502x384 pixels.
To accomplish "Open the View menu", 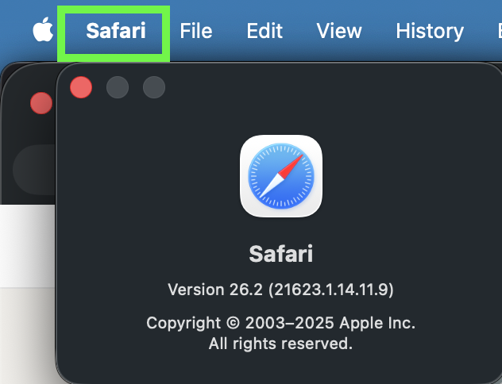I will [x=339, y=31].
